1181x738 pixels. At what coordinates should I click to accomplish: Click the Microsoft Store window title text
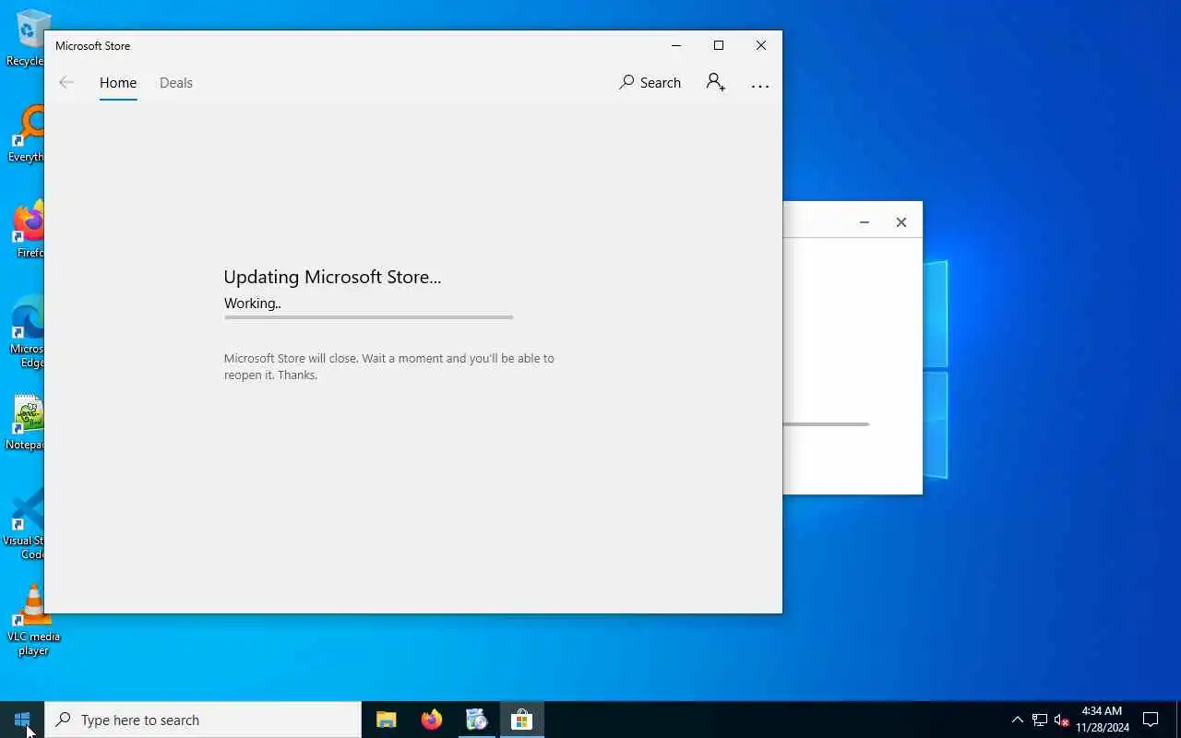click(x=92, y=45)
